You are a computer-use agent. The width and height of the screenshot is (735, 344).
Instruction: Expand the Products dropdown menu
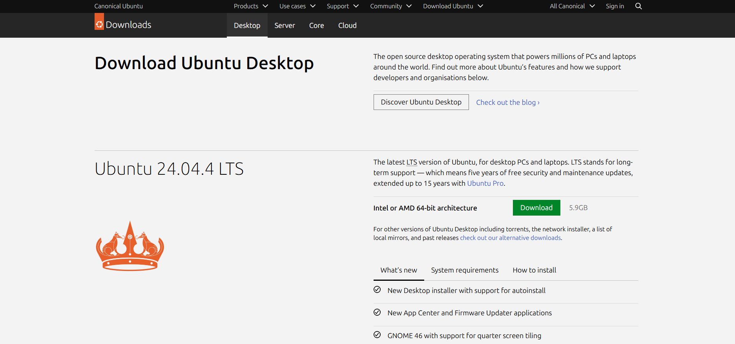pyautogui.click(x=251, y=6)
